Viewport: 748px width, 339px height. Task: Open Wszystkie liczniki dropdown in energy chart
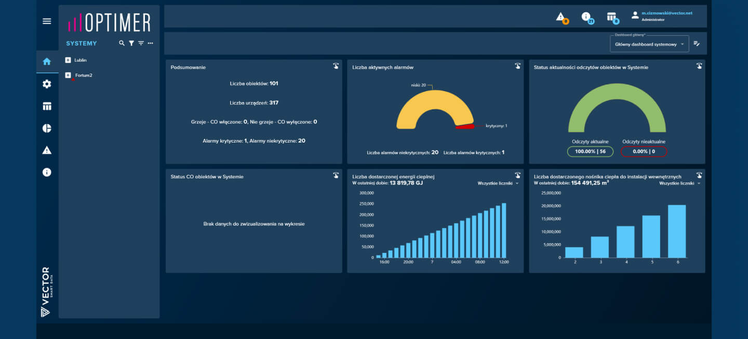click(x=495, y=183)
